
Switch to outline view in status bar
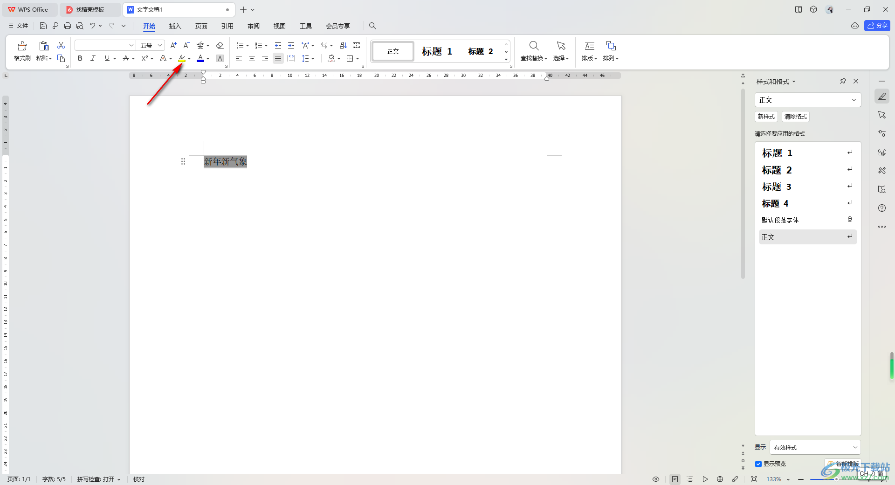pyautogui.click(x=690, y=479)
